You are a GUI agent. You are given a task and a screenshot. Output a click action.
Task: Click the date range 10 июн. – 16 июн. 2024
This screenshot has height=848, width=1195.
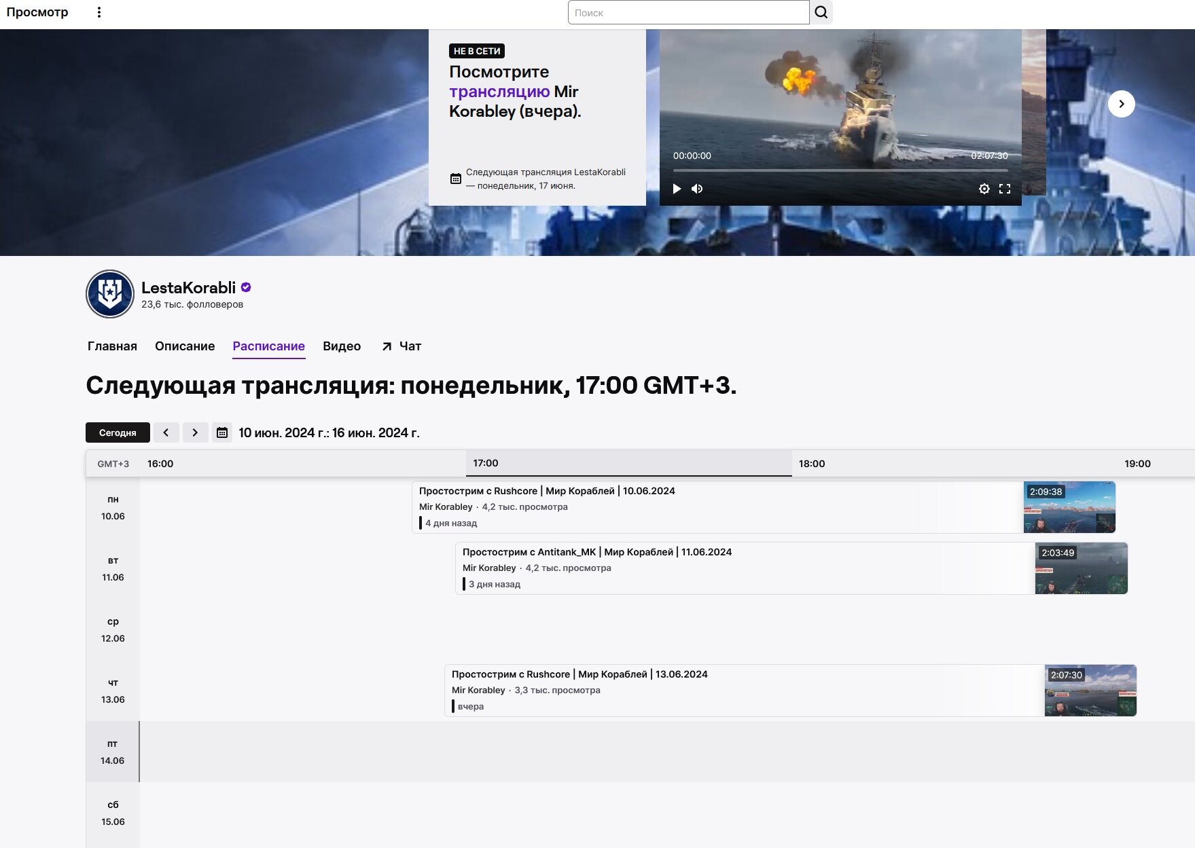(x=329, y=432)
